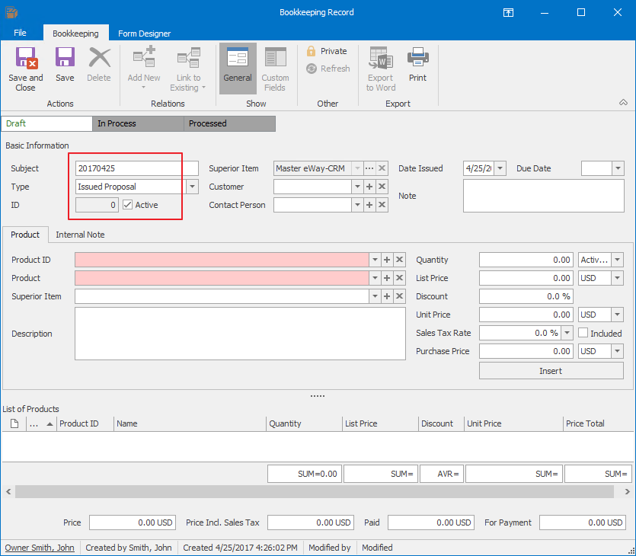Open the Due Date calendar dropdown

pos(618,168)
